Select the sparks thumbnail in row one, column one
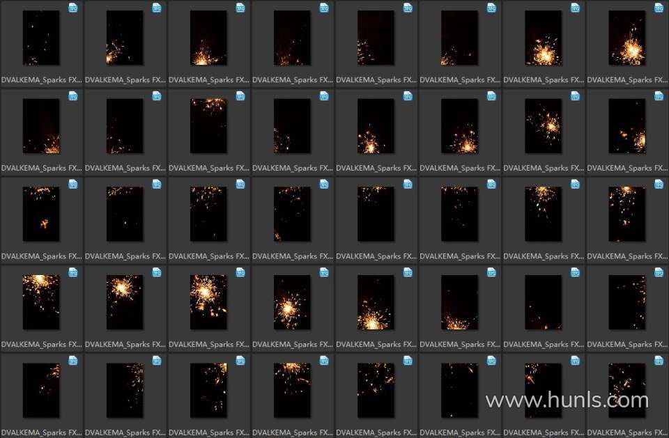 [41, 38]
